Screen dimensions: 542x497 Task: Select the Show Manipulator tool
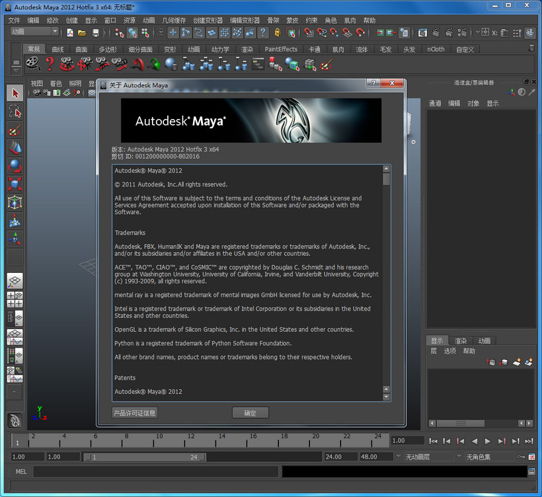click(x=15, y=239)
